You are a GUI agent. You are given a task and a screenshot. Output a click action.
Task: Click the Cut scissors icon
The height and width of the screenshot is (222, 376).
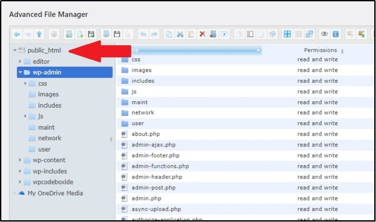(180, 34)
